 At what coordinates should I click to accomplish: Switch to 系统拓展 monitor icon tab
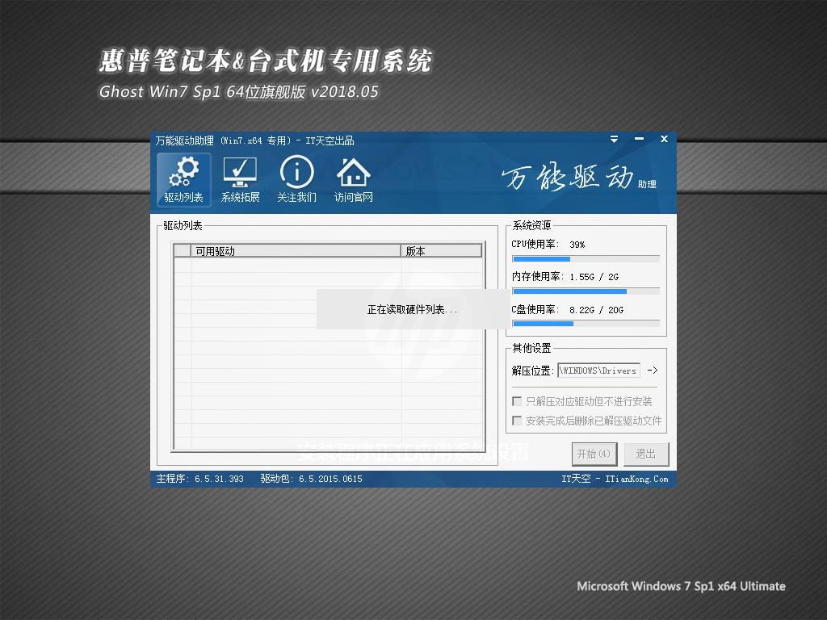click(240, 179)
